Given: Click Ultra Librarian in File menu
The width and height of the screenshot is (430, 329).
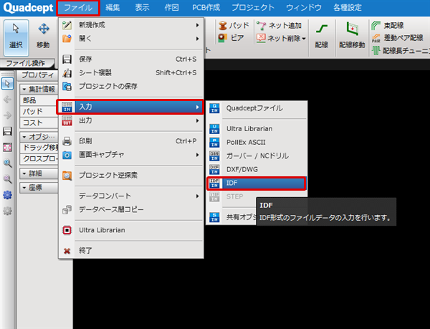Looking at the screenshot, I should tap(131, 230).
